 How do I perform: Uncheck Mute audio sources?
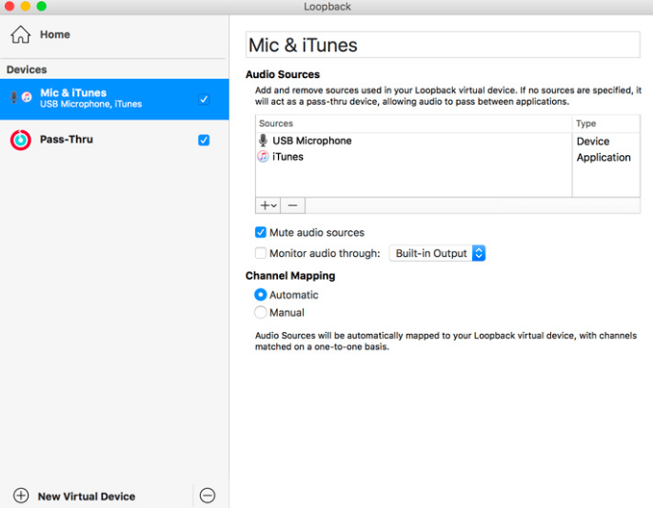(x=261, y=232)
